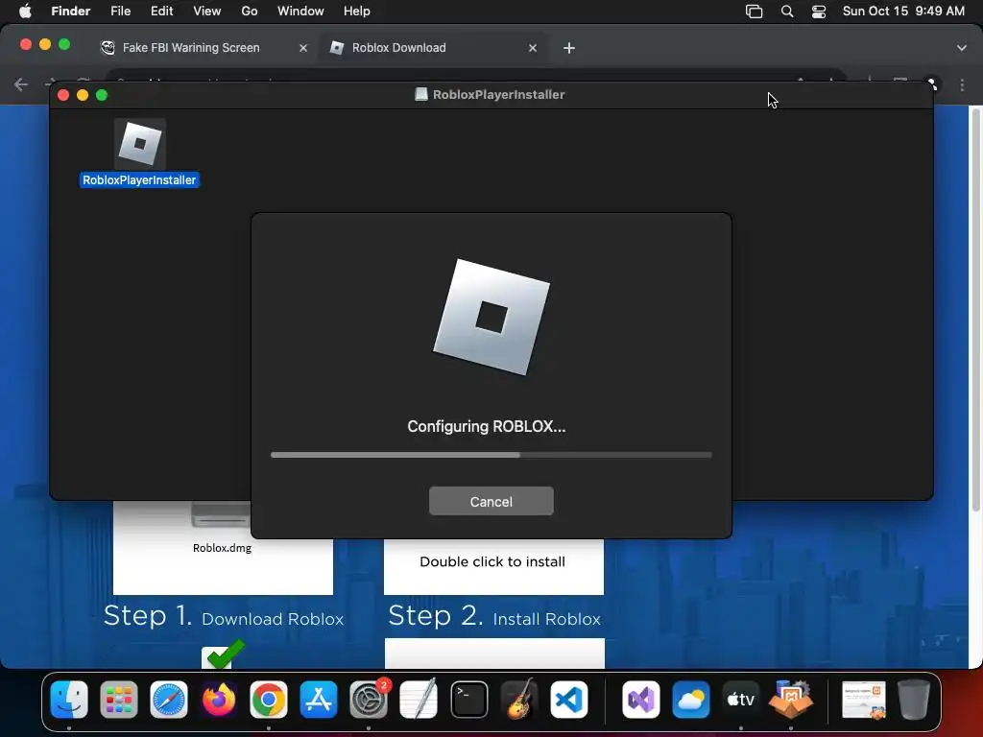Open System Settings from the Dock
Screen dimensions: 983x737
click(369, 700)
